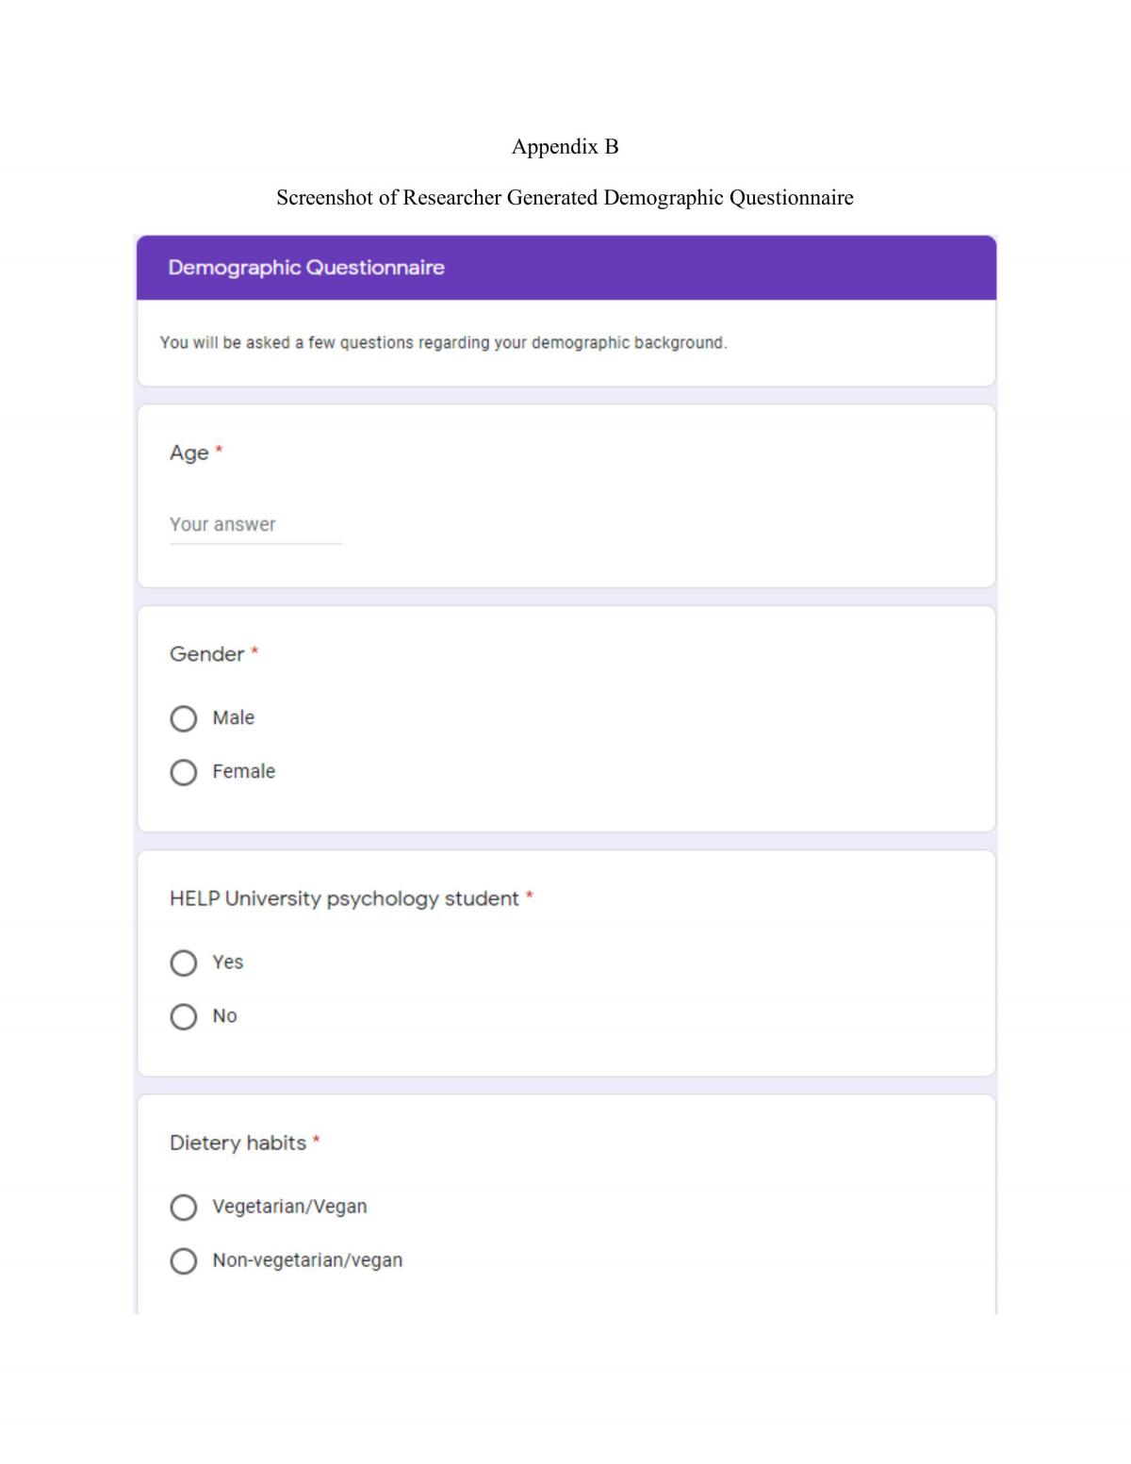The width and height of the screenshot is (1131, 1464).
Task: Click the Appendix B heading
Action: coord(565,147)
